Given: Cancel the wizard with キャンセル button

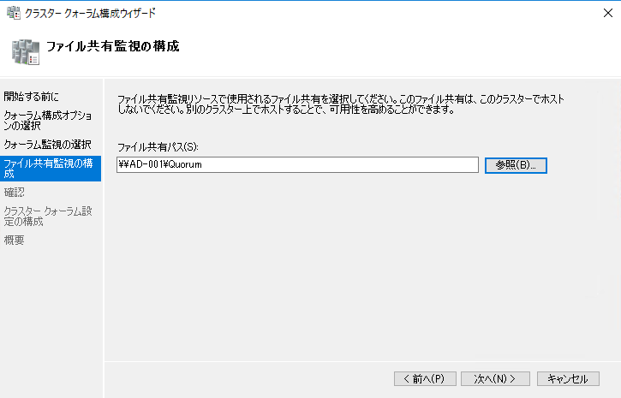Looking at the screenshot, I should pyautogui.click(x=568, y=378).
